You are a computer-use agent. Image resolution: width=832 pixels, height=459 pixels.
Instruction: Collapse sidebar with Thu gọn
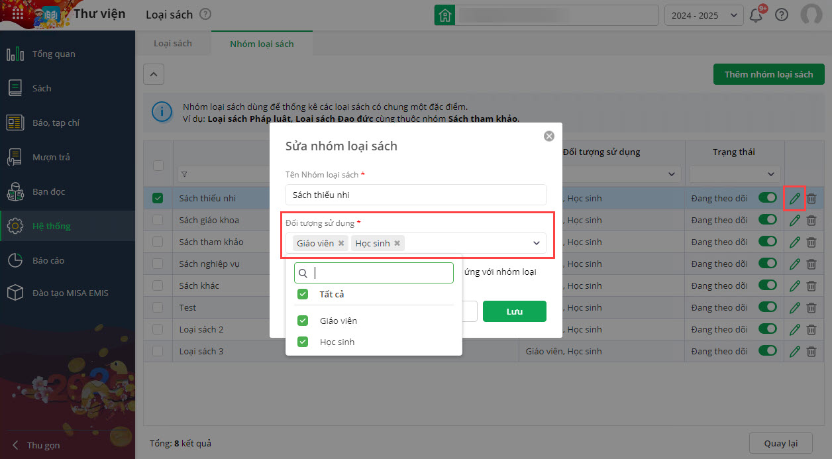pyautogui.click(x=37, y=445)
